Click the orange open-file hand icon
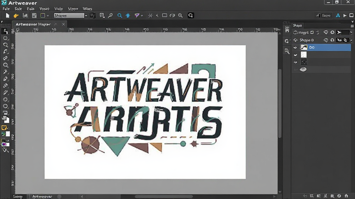Viewport: 355px width, 199px height. (x=16, y=16)
